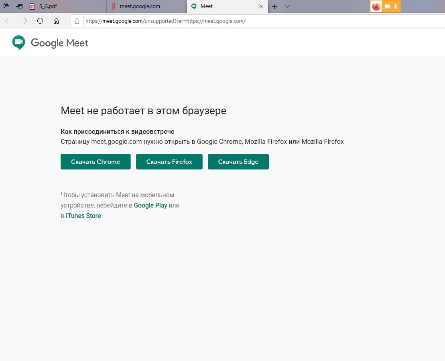445x361 pixels.
Task: Open the iTunes Store link
Action: coord(83,216)
